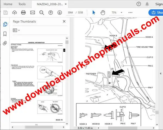Go to the previous page with the up arrow icon

tap(51, 12)
